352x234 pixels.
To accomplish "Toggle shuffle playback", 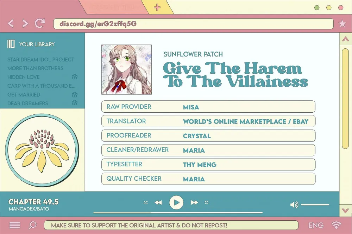I will pyautogui.click(x=145, y=202).
